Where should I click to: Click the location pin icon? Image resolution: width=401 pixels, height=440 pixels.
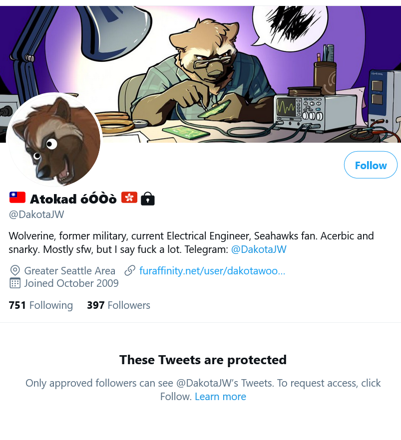pyautogui.click(x=15, y=270)
